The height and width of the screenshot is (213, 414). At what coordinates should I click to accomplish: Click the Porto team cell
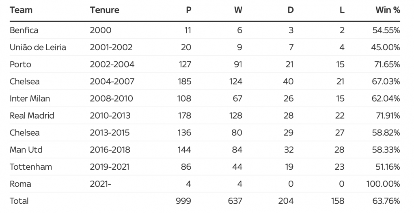tap(20, 64)
